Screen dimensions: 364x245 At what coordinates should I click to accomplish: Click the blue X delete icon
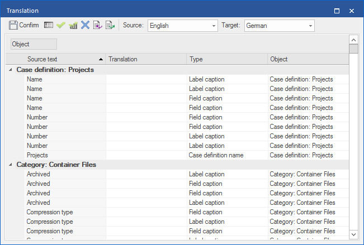[x=85, y=25]
